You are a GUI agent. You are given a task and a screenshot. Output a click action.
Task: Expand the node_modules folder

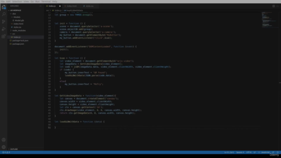click(19, 31)
